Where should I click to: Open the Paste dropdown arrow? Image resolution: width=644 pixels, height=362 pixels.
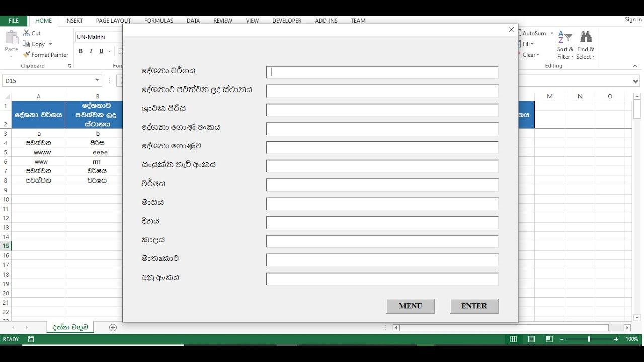tap(11, 56)
